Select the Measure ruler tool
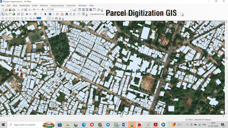Screen dimensions: 228x128 62,14
